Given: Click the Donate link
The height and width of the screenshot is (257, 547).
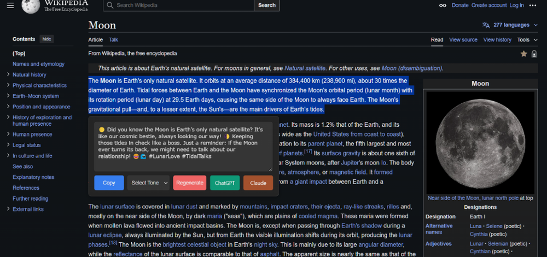Looking at the screenshot, I should pos(460,5).
